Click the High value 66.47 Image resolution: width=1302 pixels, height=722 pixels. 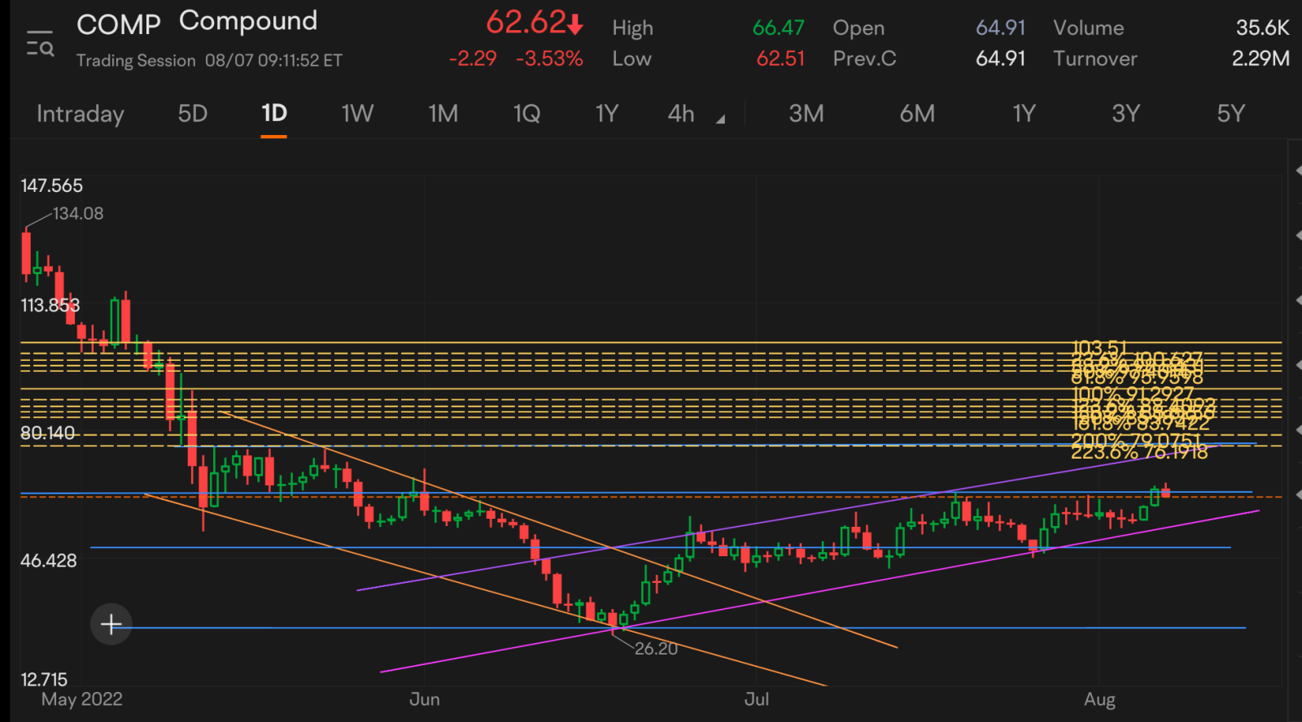click(778, 28)
